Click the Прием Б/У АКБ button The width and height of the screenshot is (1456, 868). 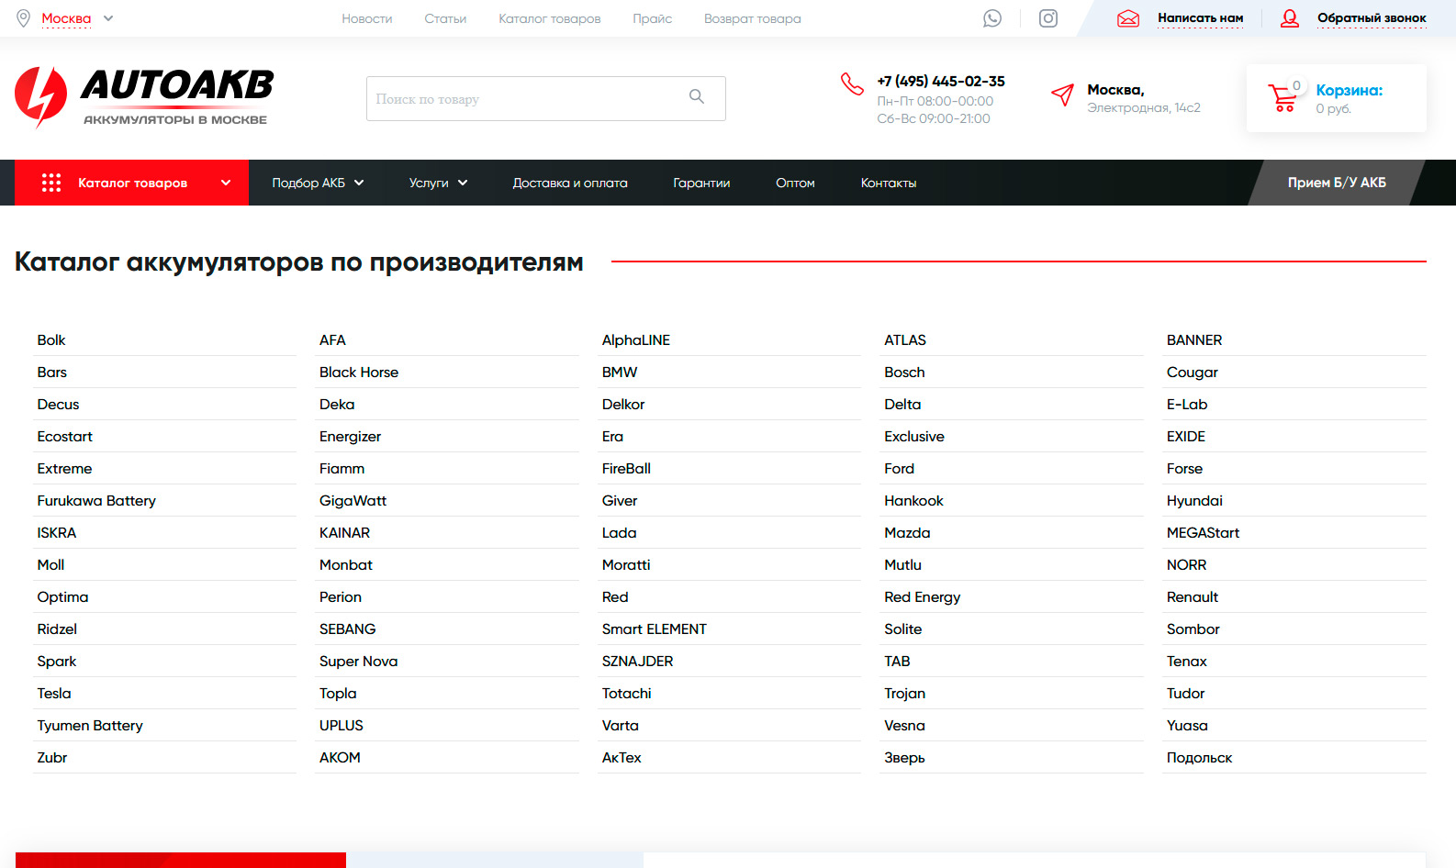point(1337,183)
